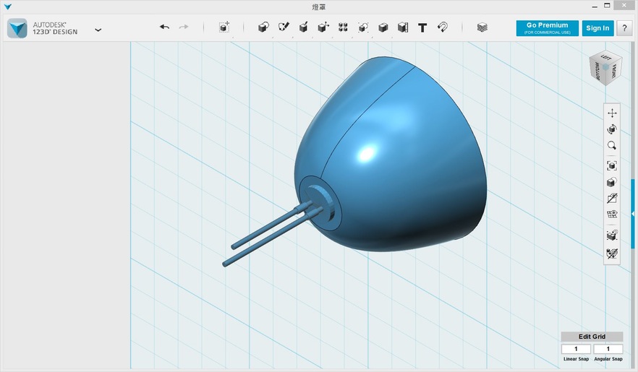Click the Linear Snap value field

click(576, 349)
